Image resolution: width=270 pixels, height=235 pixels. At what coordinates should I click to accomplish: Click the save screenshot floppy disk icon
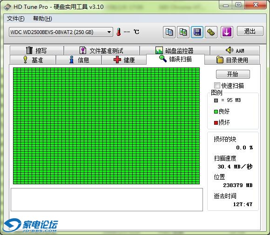click(x=197, y=32)
